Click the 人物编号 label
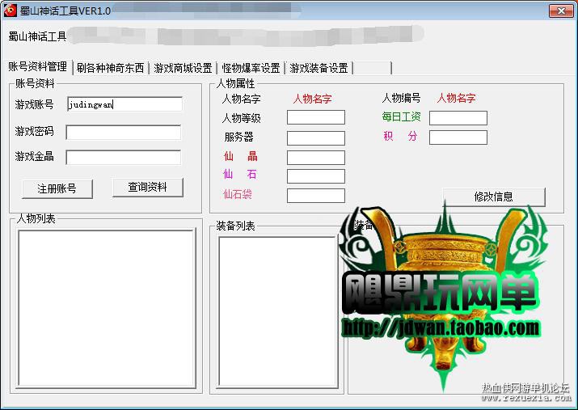 [x=402, y=98]
